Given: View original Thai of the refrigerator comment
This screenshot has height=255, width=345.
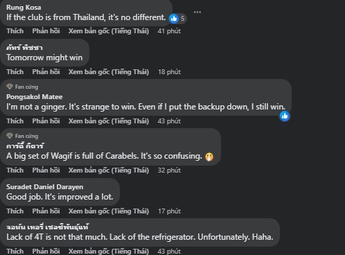Looking at the screenshot, I should pos(109,251).
